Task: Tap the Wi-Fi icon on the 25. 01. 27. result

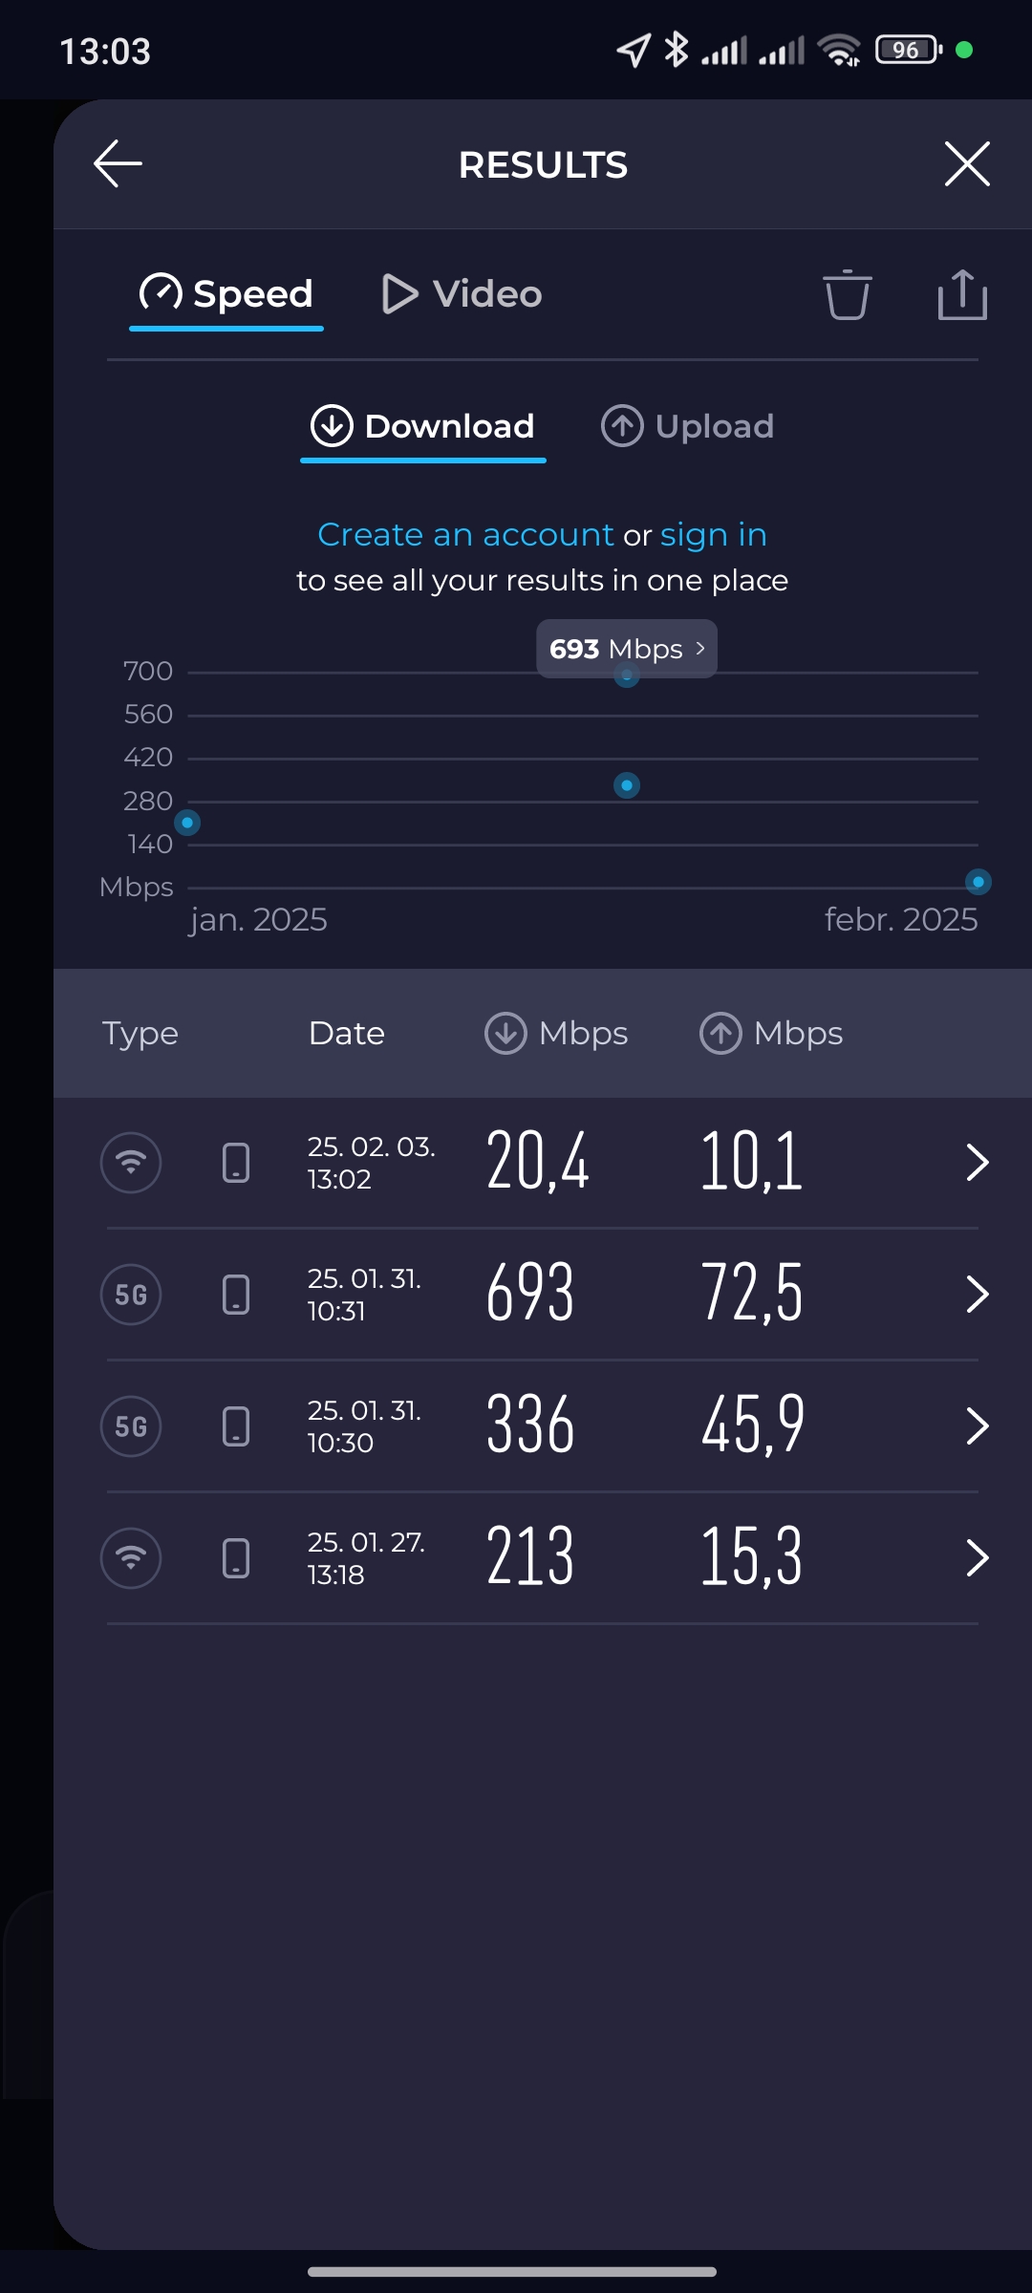Action: point(131,1558)
